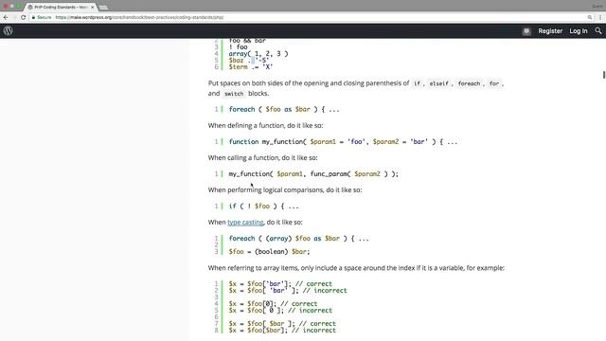Click the page scrollbar thumb
Viewport: 606px width, 341px height.
pyautogui.click(x=604, y=75)
